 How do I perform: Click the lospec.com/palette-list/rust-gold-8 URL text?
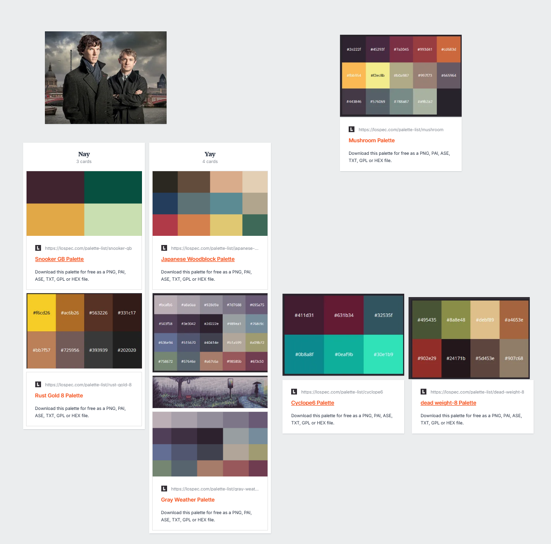click(x=88, y=385)
